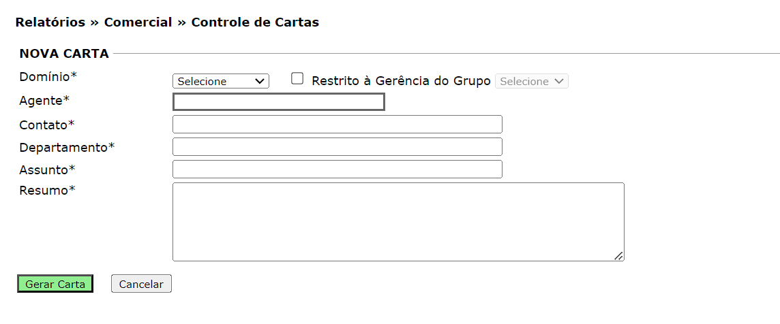This screenshot has height=324, width=780.
Task: Expand the greyed-out Grupo Selecione dropdown
Action: 531,81
